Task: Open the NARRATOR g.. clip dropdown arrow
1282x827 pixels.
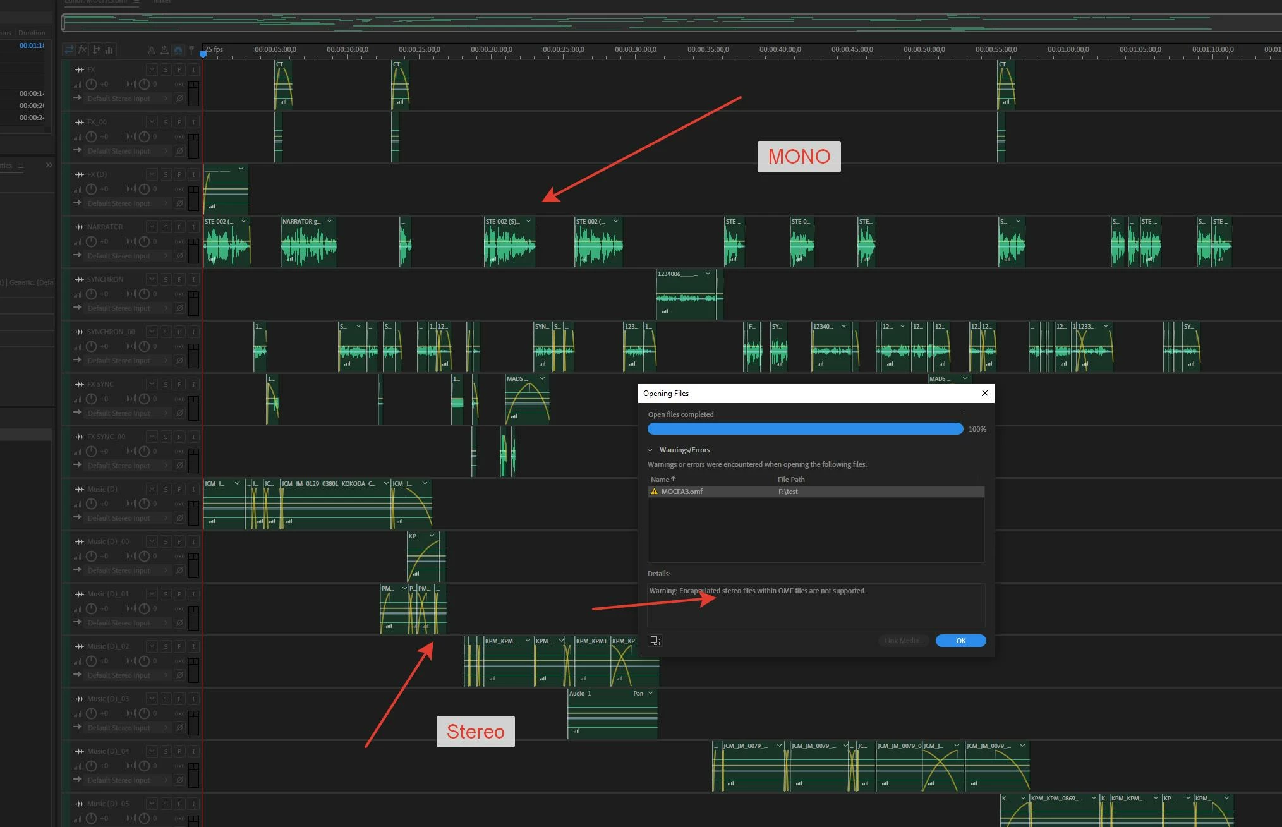Action: click(x=329, y=221)
